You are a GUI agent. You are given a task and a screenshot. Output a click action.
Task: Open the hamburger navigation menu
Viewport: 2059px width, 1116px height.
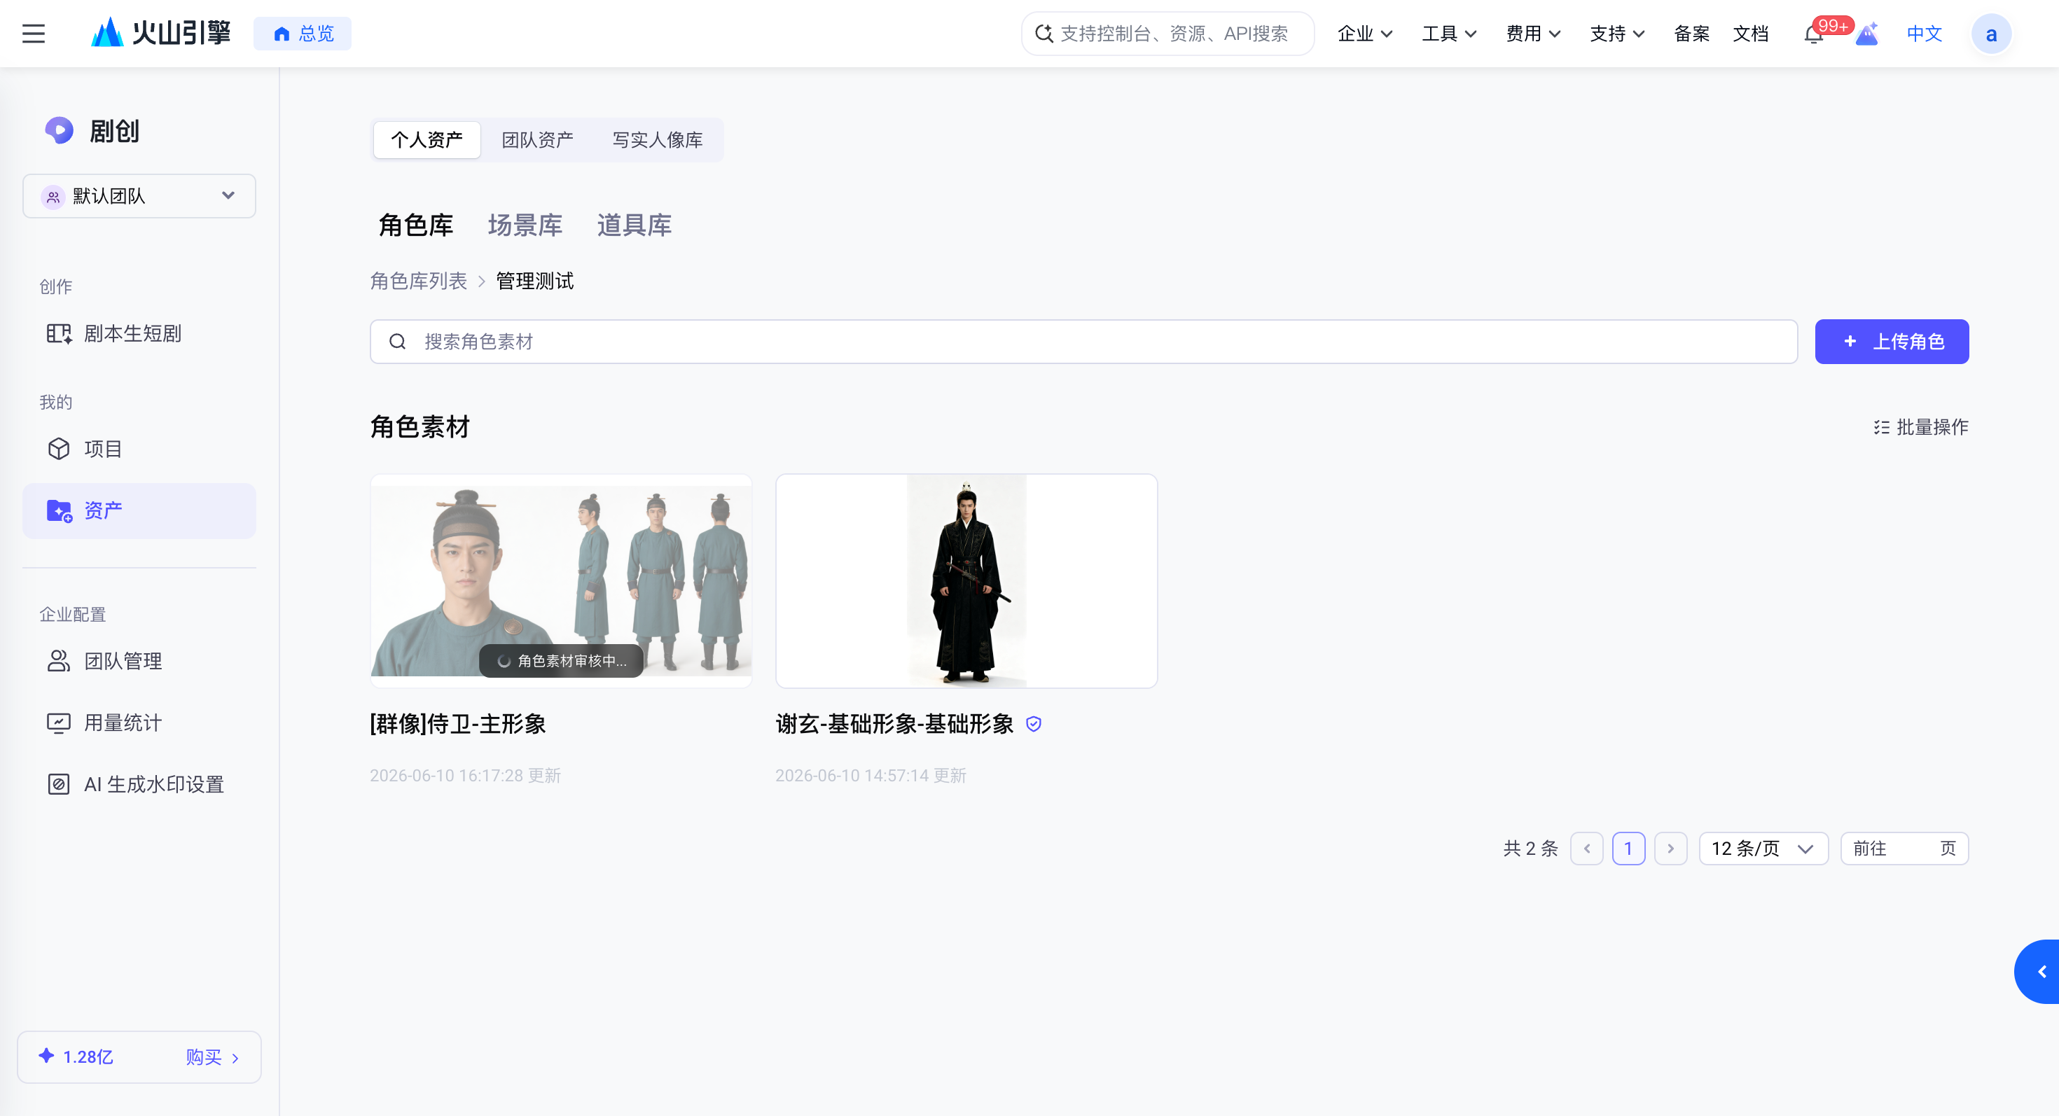[34, 34]
